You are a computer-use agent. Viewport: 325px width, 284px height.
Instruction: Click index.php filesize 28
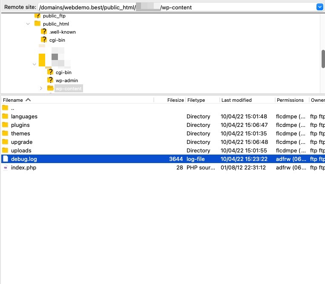coord(180,167)
